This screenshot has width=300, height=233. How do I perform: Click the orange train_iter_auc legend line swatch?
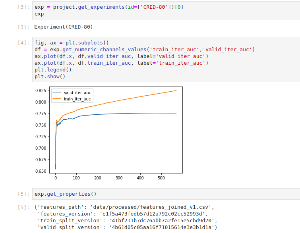pos(57,98)
